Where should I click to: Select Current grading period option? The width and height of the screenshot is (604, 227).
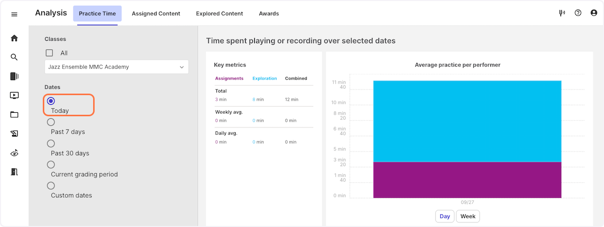click(51, 165)
